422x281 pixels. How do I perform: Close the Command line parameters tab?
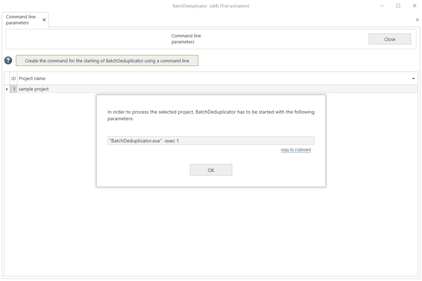point(44,20)
